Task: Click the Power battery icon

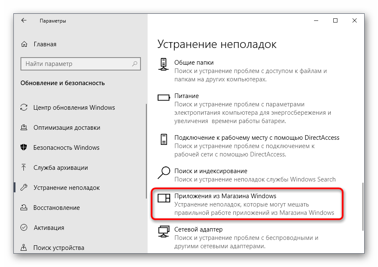Action: [164, 98]
